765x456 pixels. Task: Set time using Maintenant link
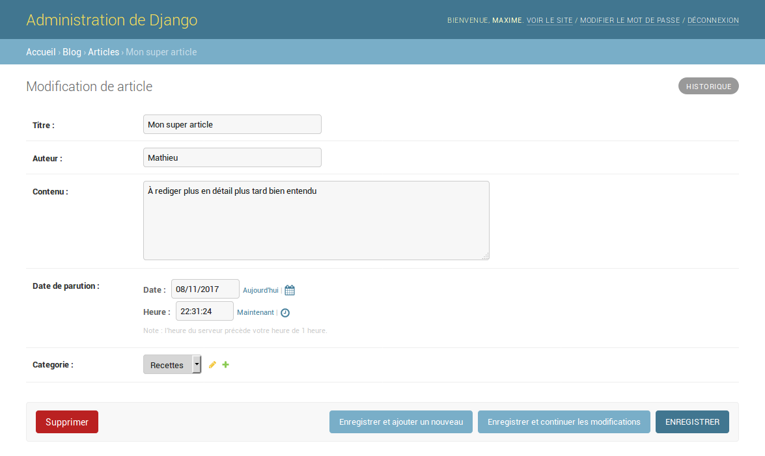pyautogui.click(x=256, y=312)
